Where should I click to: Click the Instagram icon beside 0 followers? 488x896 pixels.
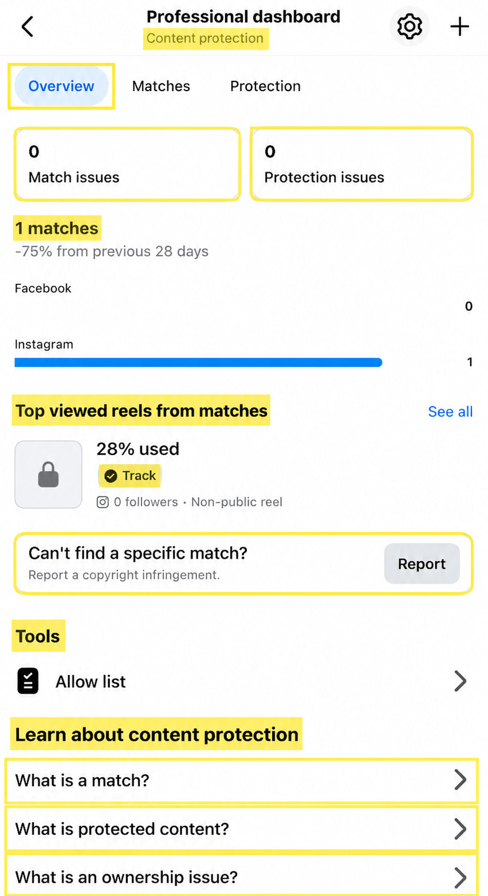tap(103, 502)
